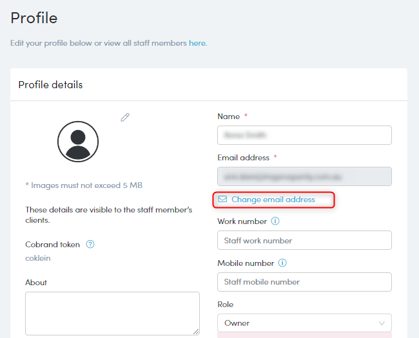This screenshot has width=419, height=338.
Task: Click the Change email address link text
Action: click(x=273, y=200)
